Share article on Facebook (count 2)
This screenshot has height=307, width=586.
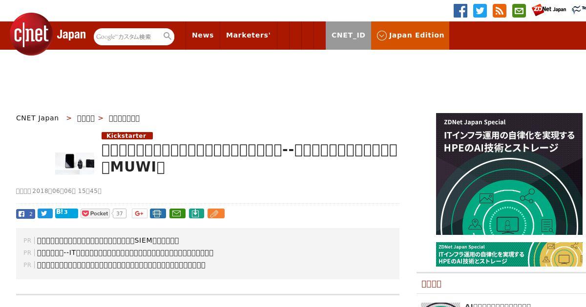click(25, 213)
